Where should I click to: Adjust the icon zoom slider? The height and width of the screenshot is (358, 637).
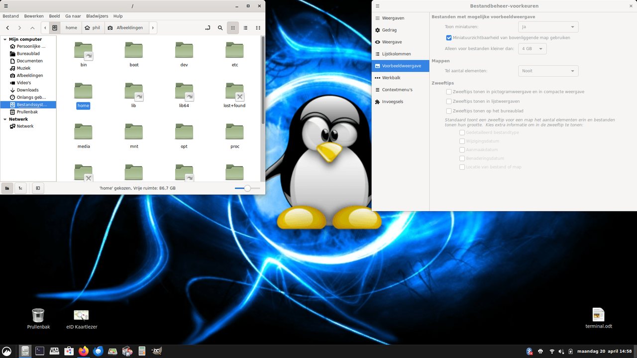click(247, 188)
